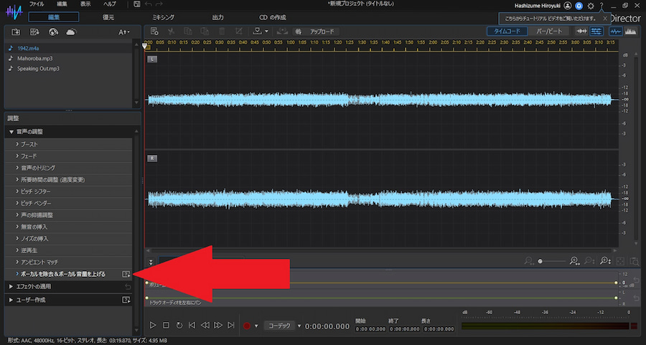The height and width of the screenshot is (345, 646).
Task: Switch to the ミキシング tab
Action: [164, 17]
